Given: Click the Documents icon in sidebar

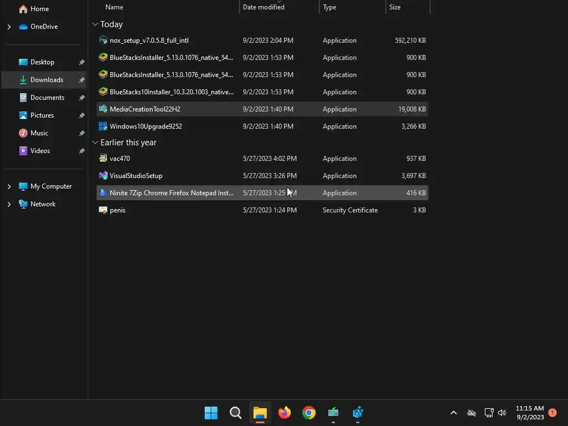Looking at the screenshot, I should [23, 98].
